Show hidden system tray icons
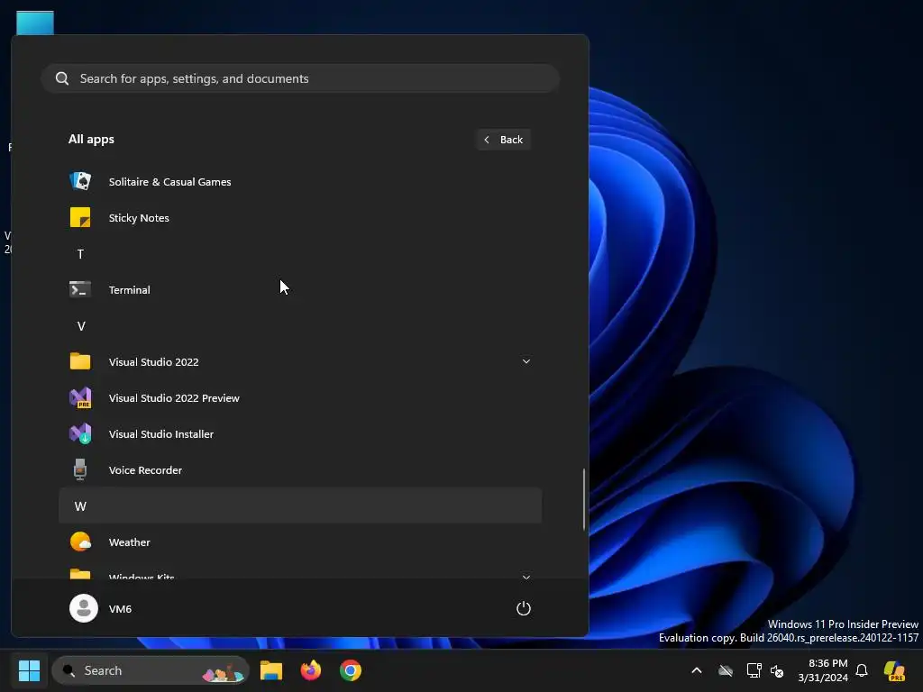The height and width of the screenshot is (692, 923). 697,670
